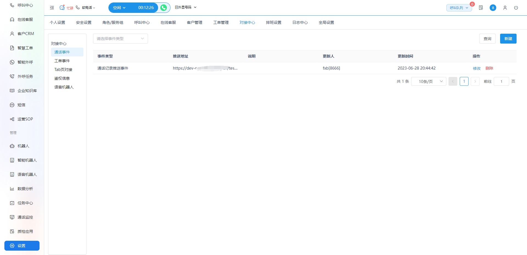The width and height of the screenshot is (527, 255).
Task: Click the 查询 button
Action: pyautogui.click(x=487, y=39)
